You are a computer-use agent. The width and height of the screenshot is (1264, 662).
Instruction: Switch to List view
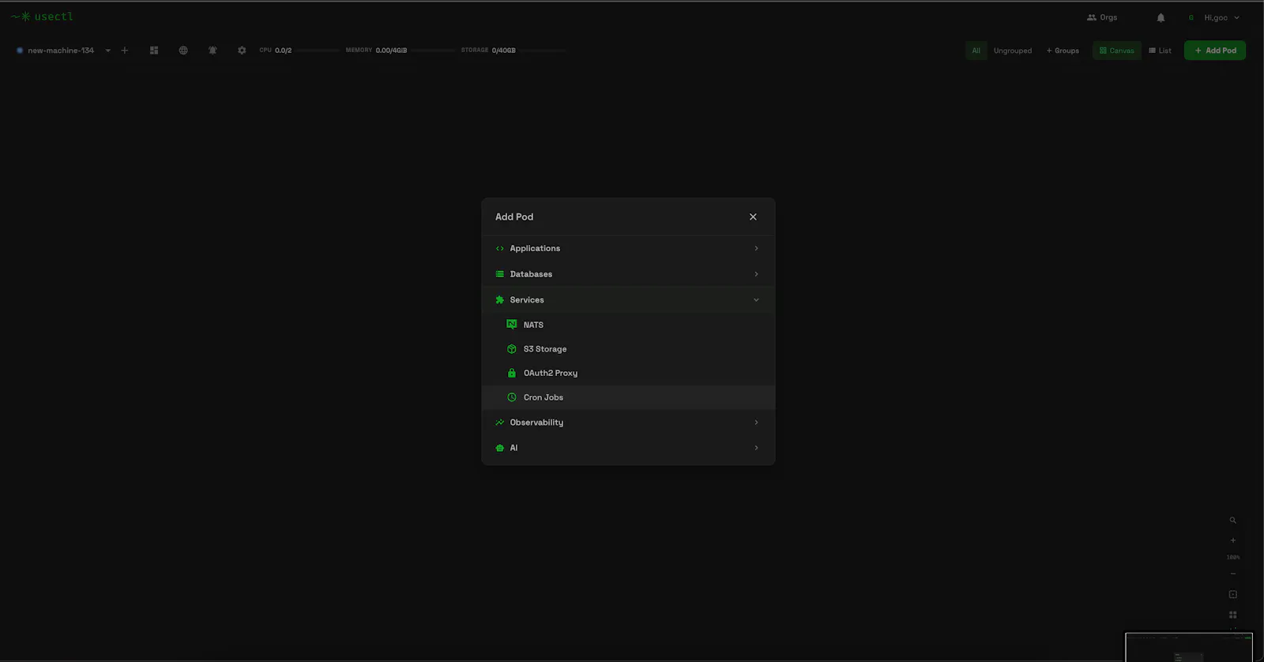(1160, 51)
